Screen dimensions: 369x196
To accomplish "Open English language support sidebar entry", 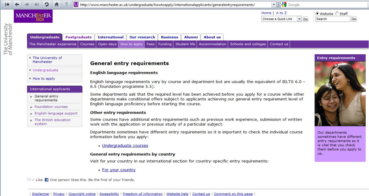I will pos(56,113).
